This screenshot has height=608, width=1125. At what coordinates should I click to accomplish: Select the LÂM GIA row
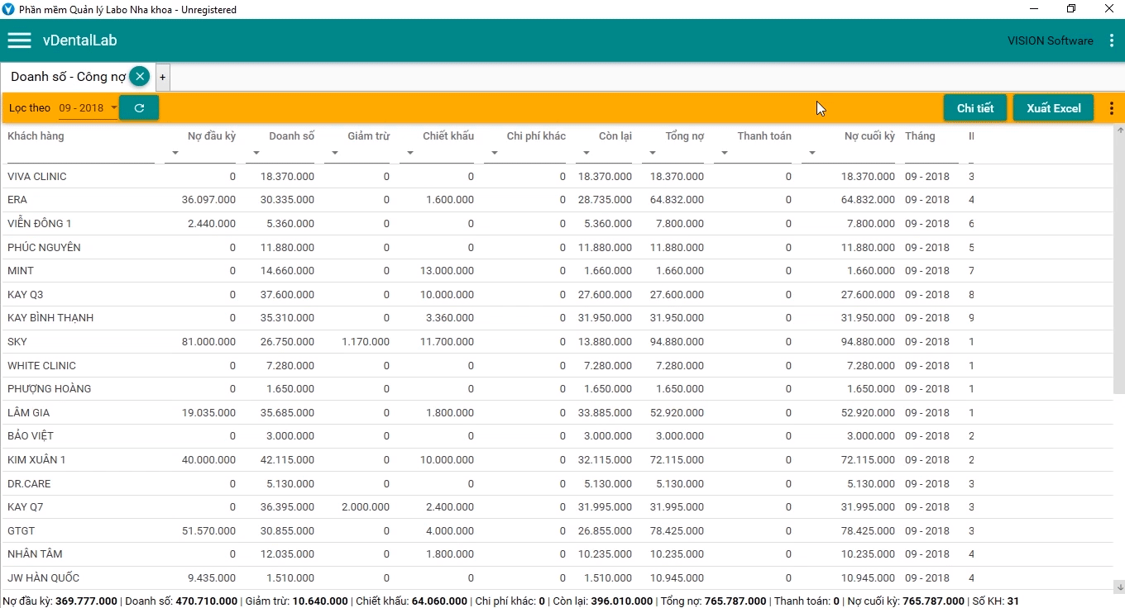558,413
